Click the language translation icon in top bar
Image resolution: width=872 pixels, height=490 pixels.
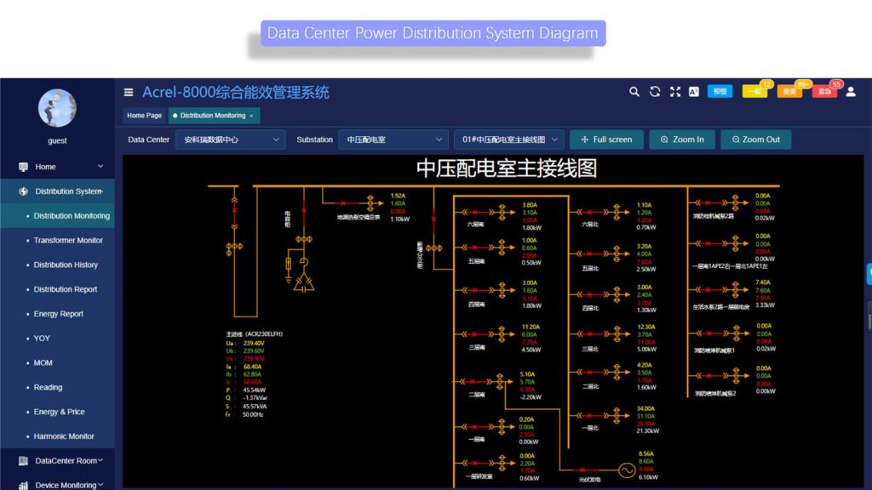pos(691,91)
